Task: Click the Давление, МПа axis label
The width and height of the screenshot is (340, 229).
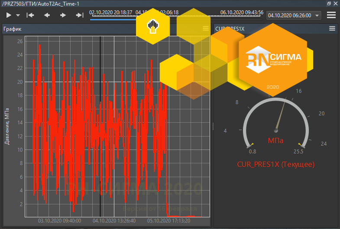Action: click(7, 126)
